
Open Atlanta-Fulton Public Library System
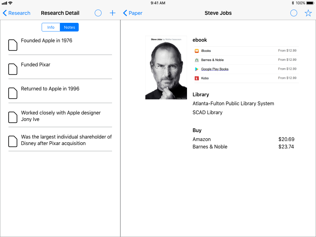233,104
